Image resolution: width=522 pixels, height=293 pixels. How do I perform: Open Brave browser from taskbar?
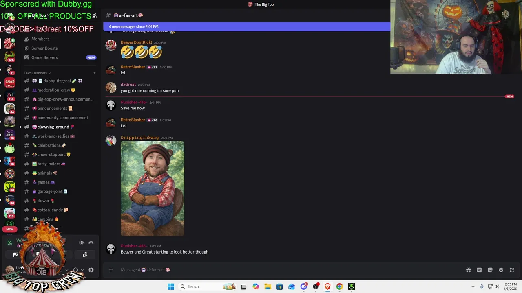(327, 286)
